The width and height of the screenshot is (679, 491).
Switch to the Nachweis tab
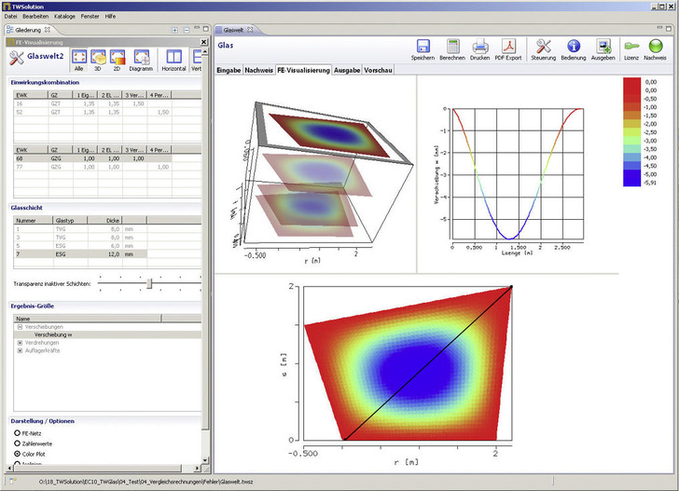click(258, 71)
